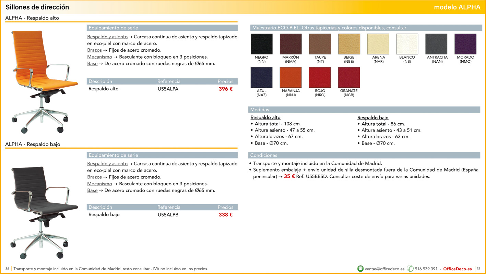486x274 pixels.
Task: Pick the BEIGE (NBE) swatch
Action: [x=349, y=44]
